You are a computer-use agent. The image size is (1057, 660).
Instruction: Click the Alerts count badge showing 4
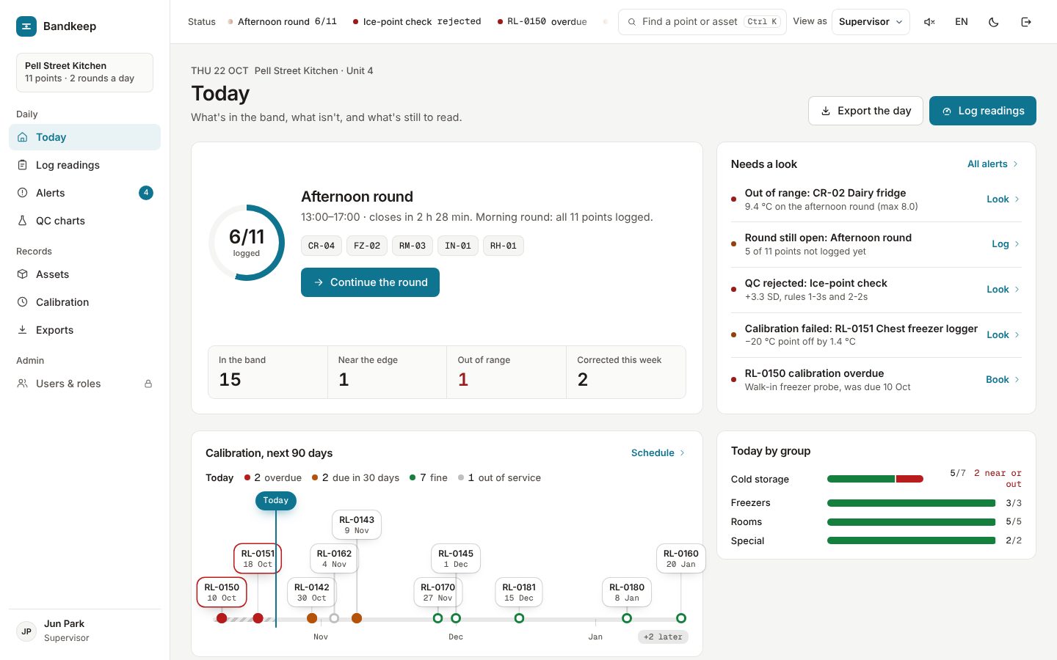click(146, 193)
